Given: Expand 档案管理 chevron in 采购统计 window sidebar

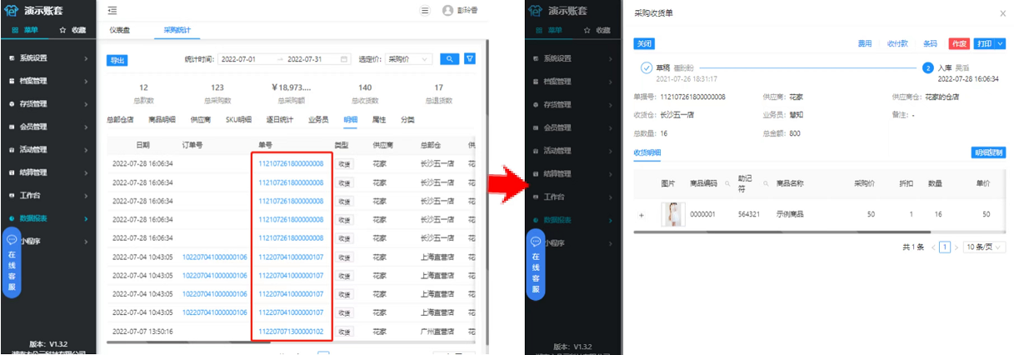Looking at the screenshot, I should point(86,81).
